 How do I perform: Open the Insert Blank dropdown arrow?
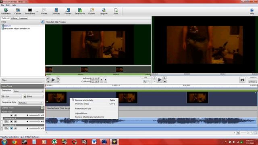tap(37, 11)
